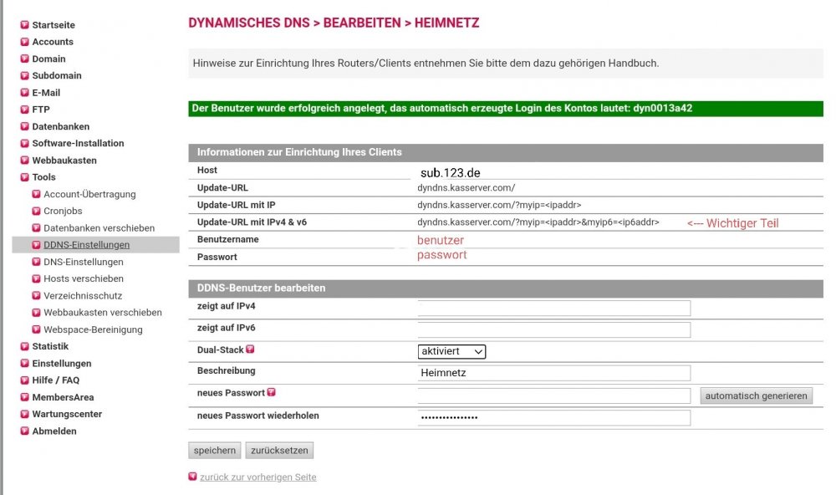Open Cronjobs under Tools
Image resolution: width=836 pixels, height=495 pixels.
click(63, 211)
